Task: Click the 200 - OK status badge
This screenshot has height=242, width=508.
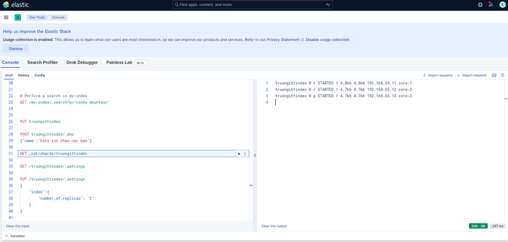Action: click(478, 226)
